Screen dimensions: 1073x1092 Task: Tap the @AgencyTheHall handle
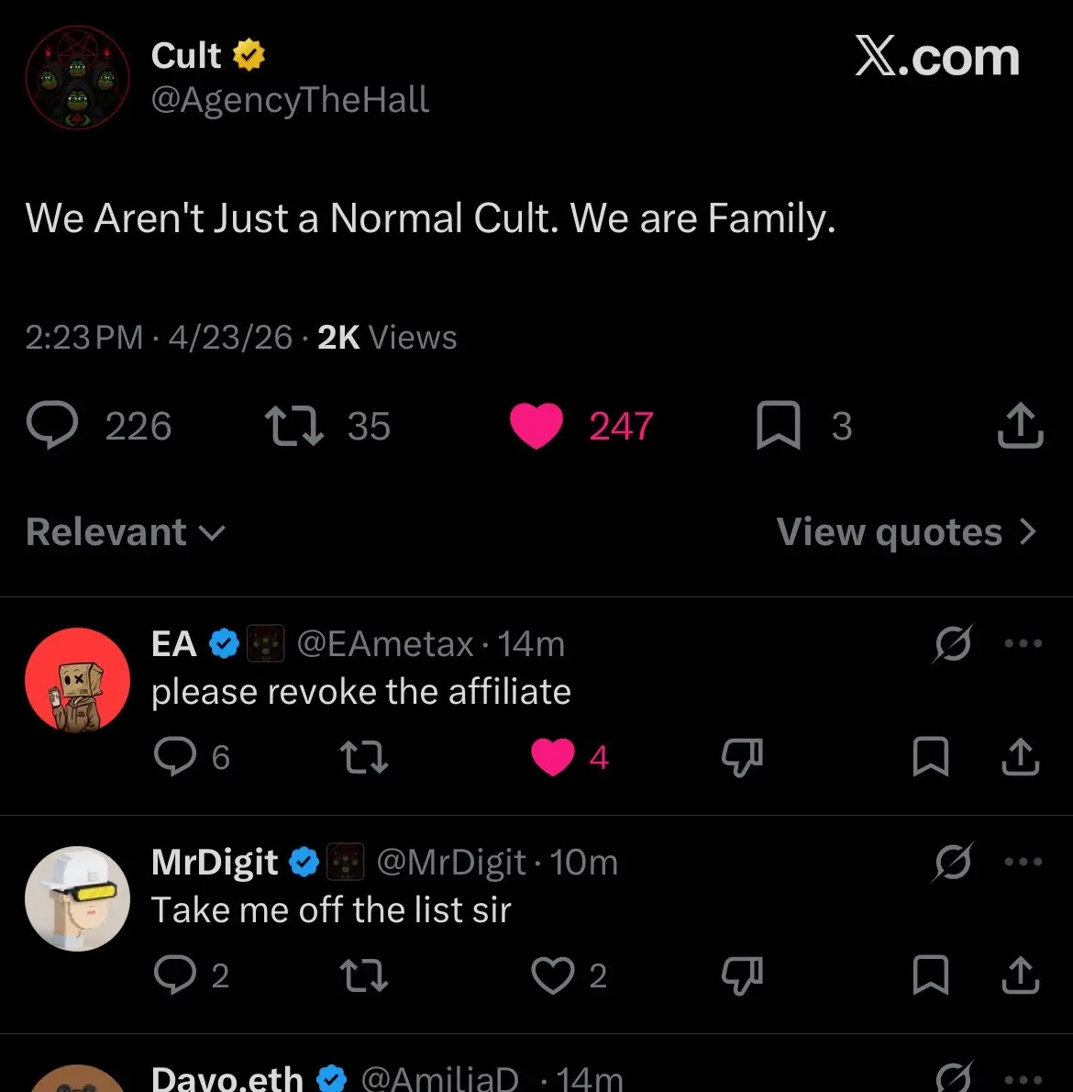[290, 100]
